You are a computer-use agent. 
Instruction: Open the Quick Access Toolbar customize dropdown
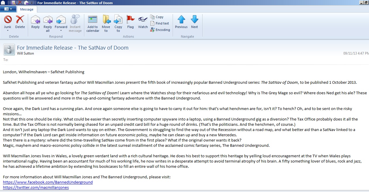pos(32,3)
